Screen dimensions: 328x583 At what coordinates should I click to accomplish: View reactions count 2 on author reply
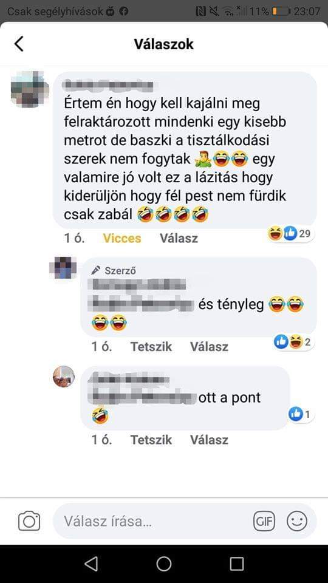pyautogui.click(x=293, y=342)
